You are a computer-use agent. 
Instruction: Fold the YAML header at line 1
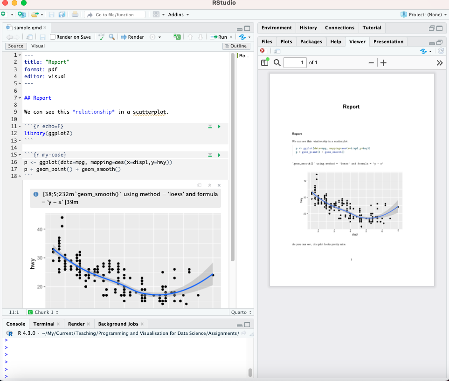[20, 55]
